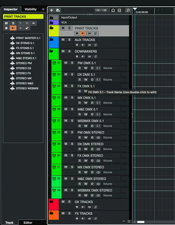Open channel settings for WEBMIX DMX 5.1

point(92,126)
